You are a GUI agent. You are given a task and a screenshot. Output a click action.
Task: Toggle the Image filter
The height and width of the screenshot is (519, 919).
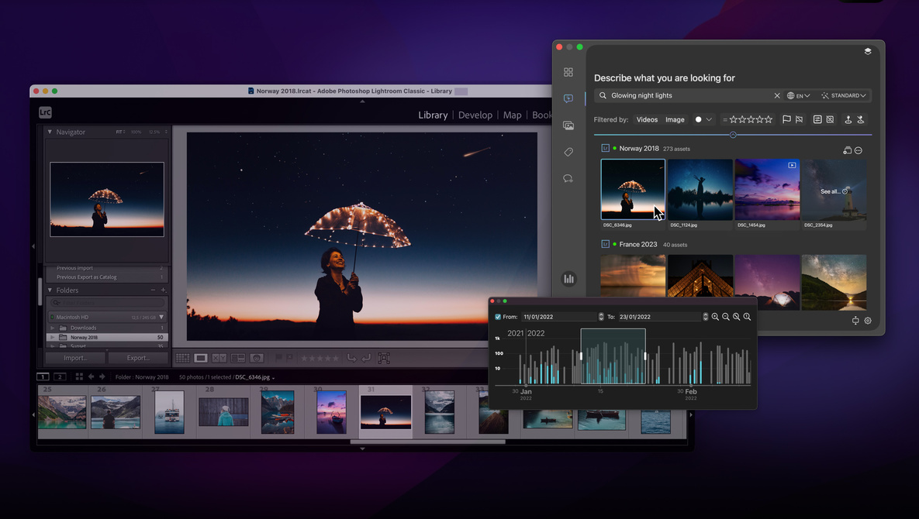tap(675, 119)
